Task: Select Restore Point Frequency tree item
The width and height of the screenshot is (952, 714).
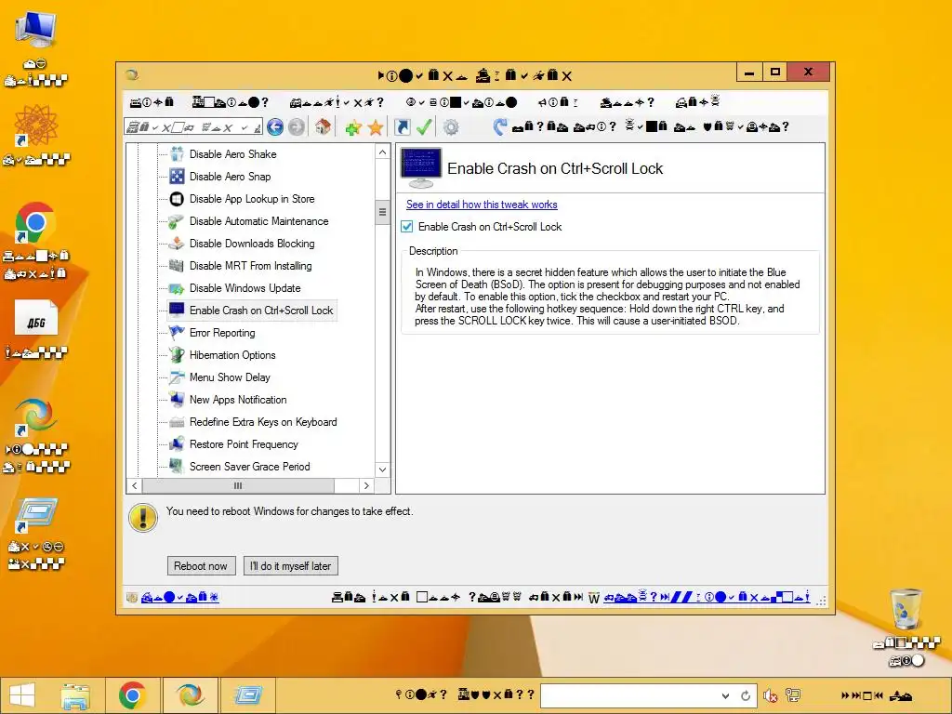Action: pos(244,444)
